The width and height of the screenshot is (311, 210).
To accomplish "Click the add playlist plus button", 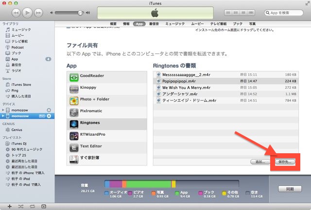I will (10, 207).
